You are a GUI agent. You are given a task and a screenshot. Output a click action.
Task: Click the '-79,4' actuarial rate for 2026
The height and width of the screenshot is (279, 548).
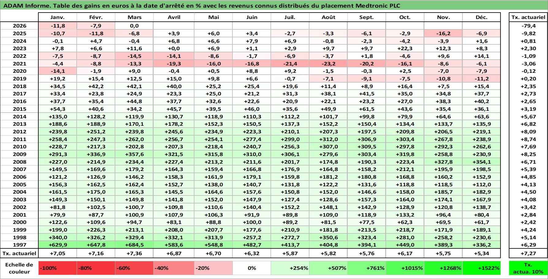[528, 26]
